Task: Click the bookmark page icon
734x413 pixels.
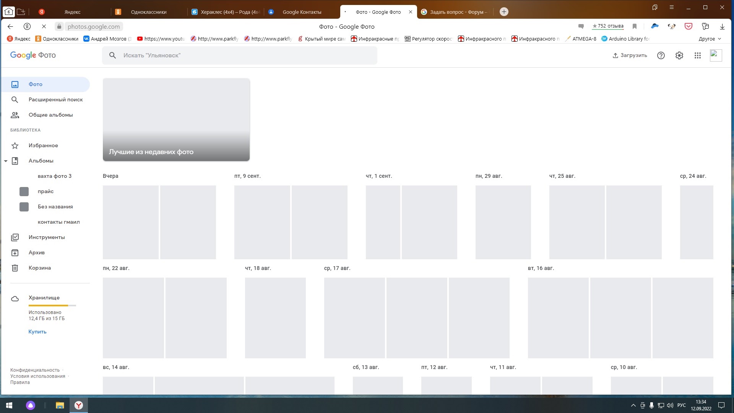Action: coord(635,26)
